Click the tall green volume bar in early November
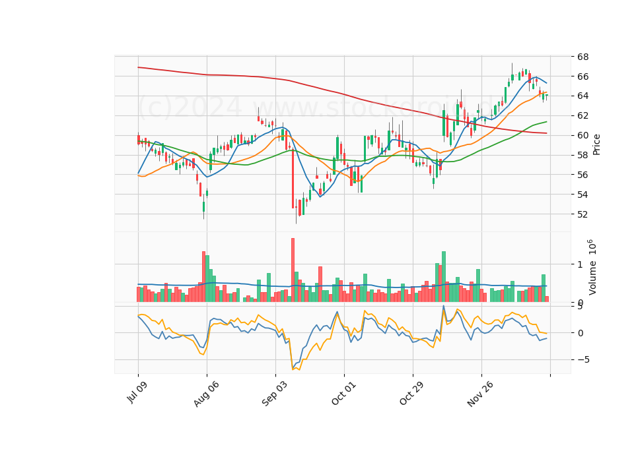The width and height of the screenshot is (634, 455). click(444, 276)
